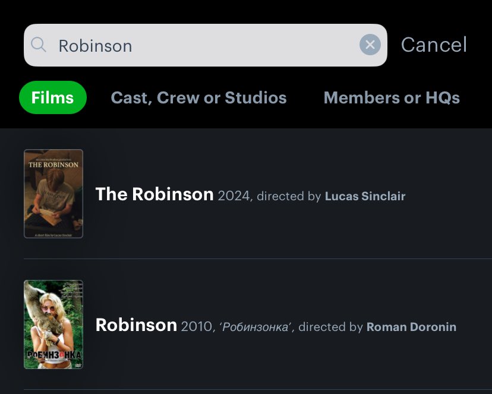Click the 2010 year next to Robinson
The height and width of the screenshot is (394, 492).
pos(197,327)
